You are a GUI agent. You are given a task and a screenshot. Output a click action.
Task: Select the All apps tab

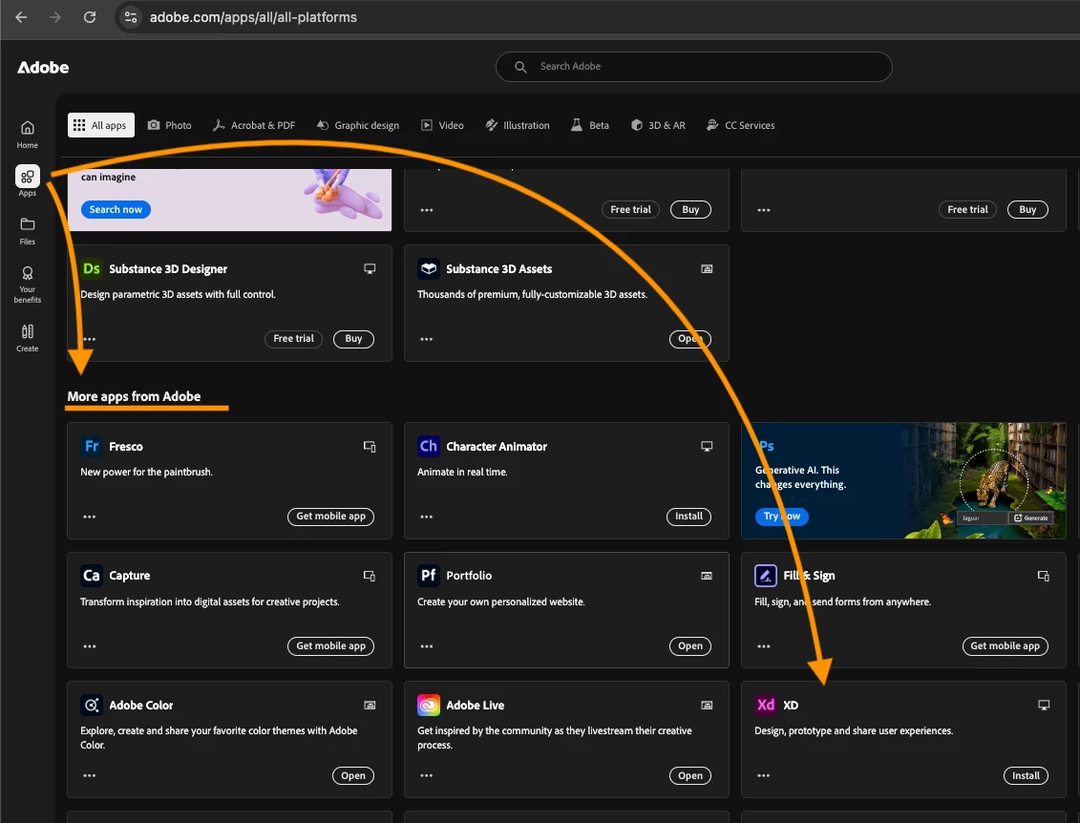tap(100, 125)
